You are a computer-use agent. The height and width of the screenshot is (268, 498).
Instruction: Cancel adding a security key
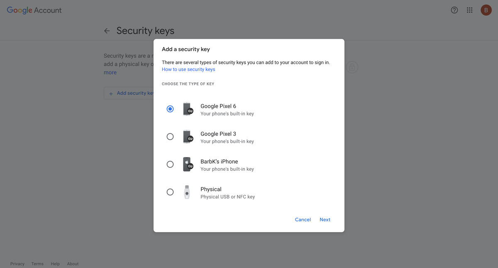point(303,219)
